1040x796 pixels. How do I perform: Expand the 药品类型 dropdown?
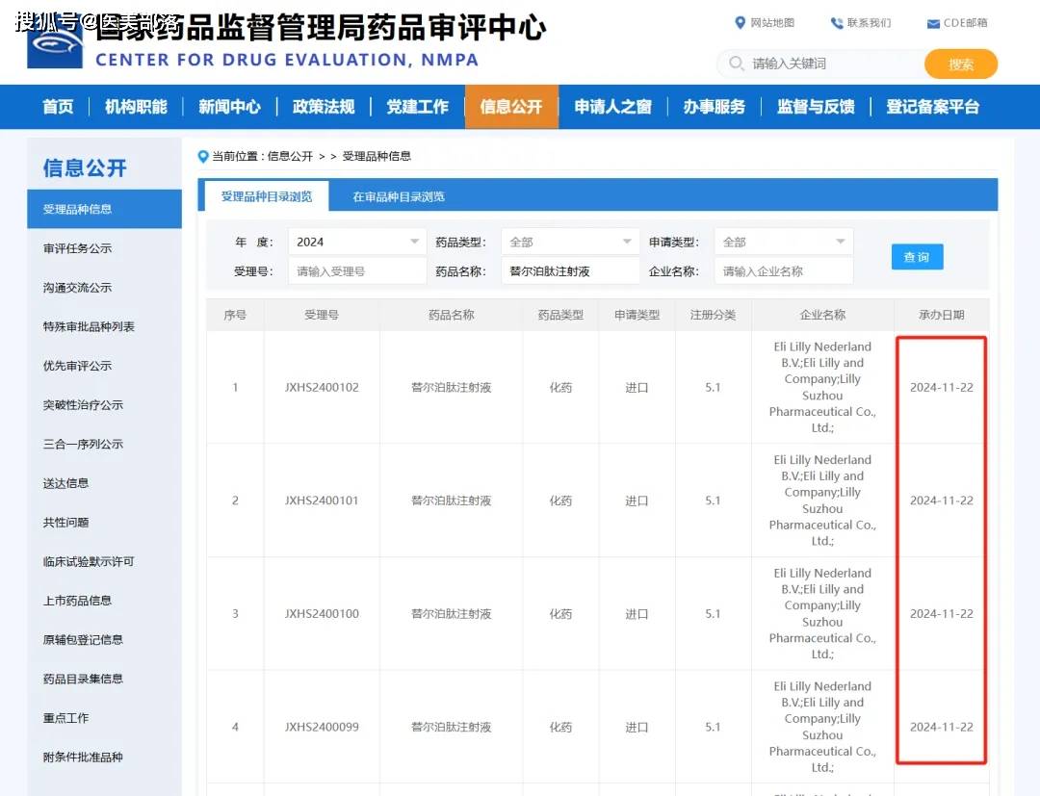pos(570,242)
